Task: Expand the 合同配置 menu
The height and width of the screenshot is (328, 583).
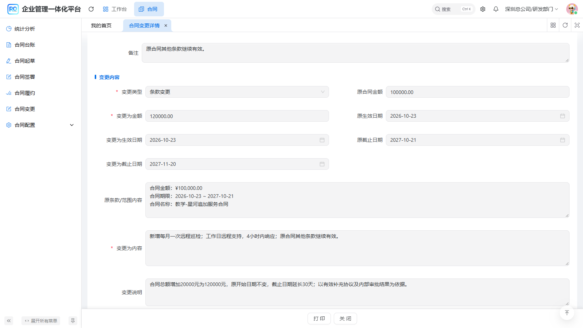Action: point(40,125)
